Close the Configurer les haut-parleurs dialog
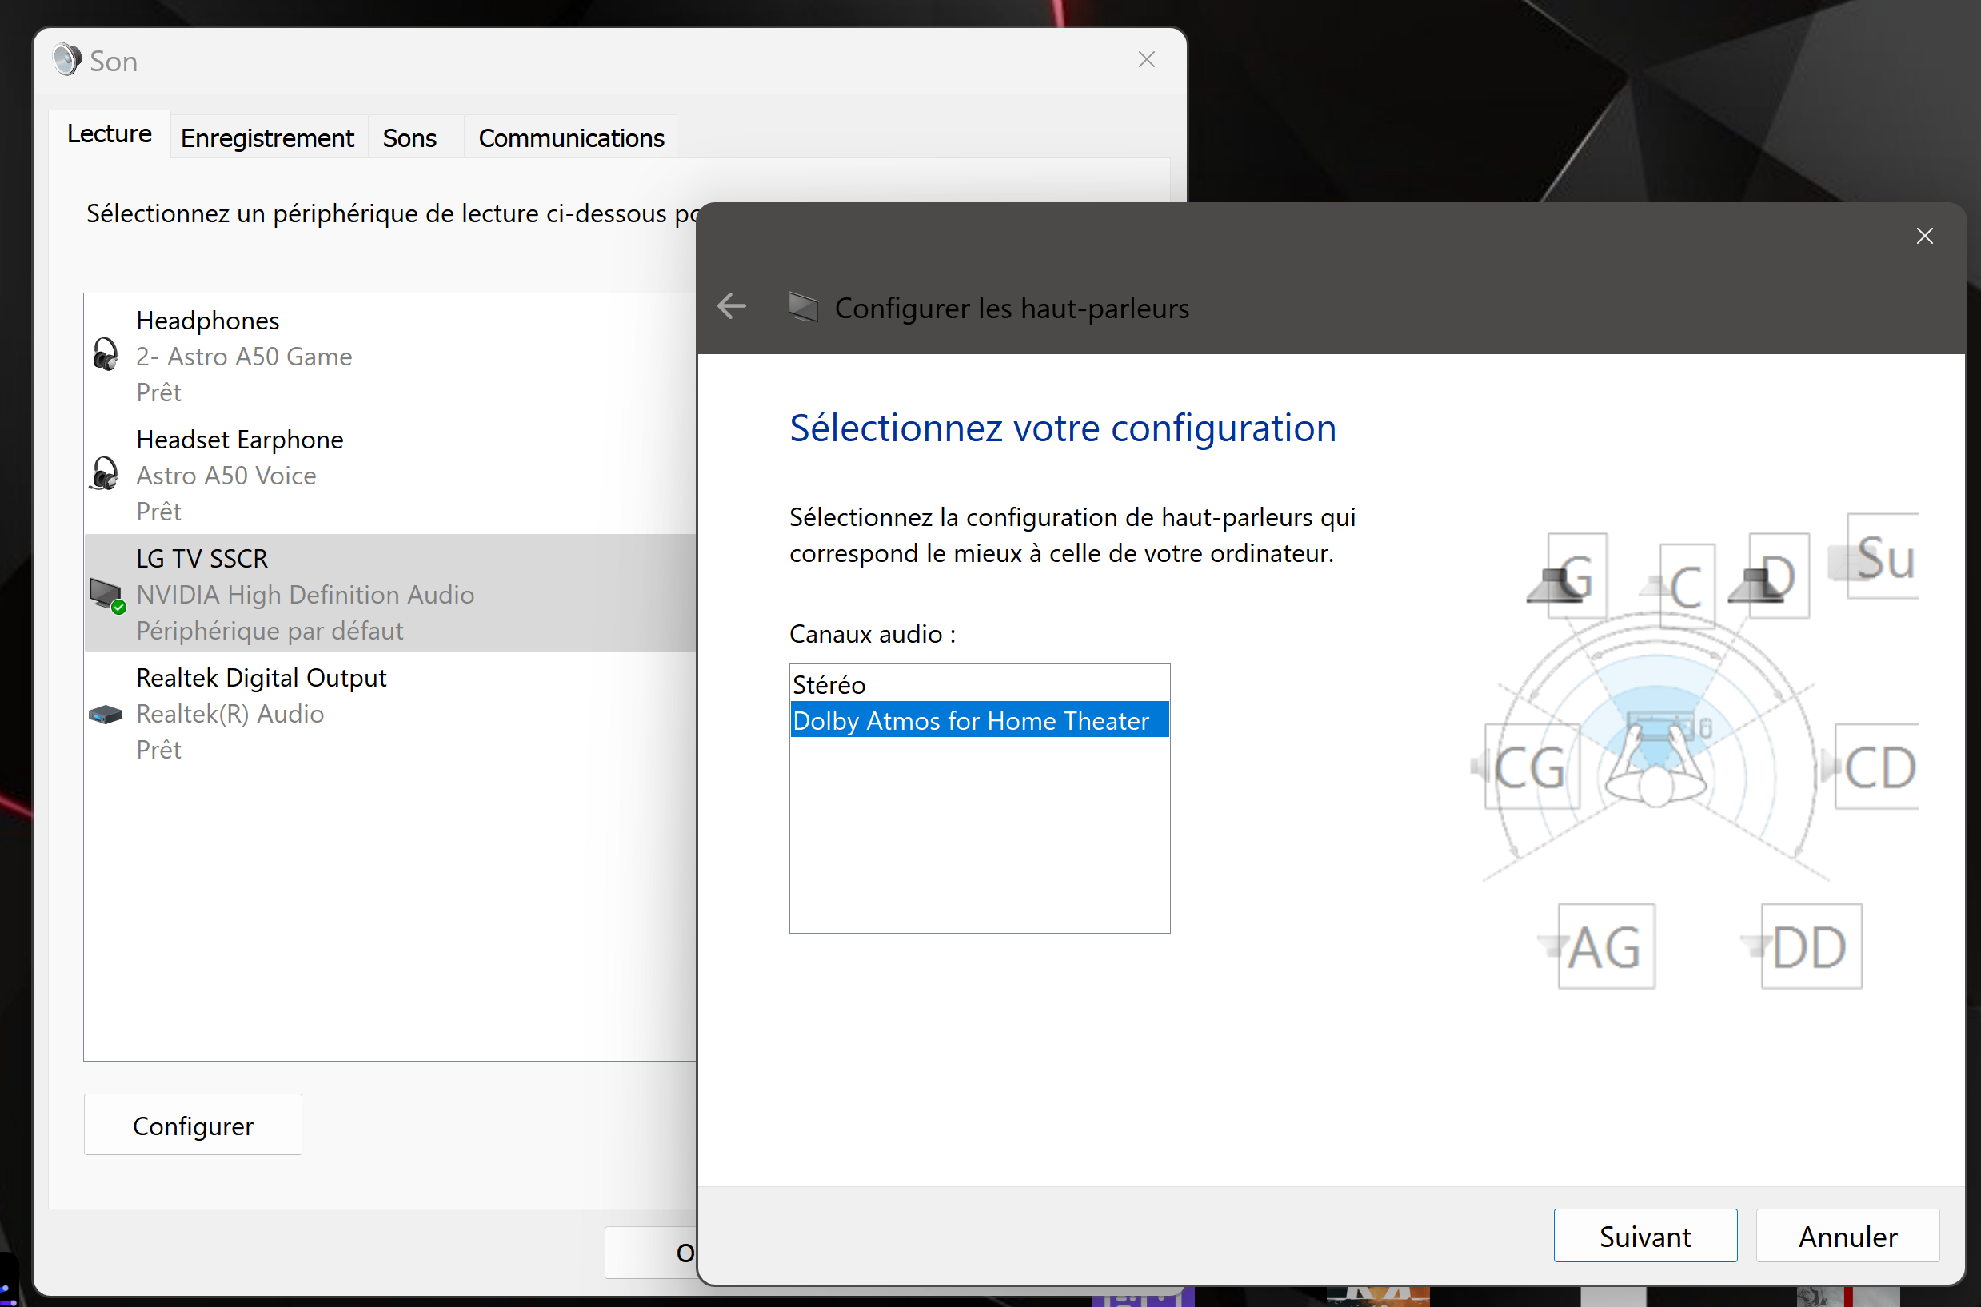The height and width of the screenshot is (1307, 1981). (1923, 237)
